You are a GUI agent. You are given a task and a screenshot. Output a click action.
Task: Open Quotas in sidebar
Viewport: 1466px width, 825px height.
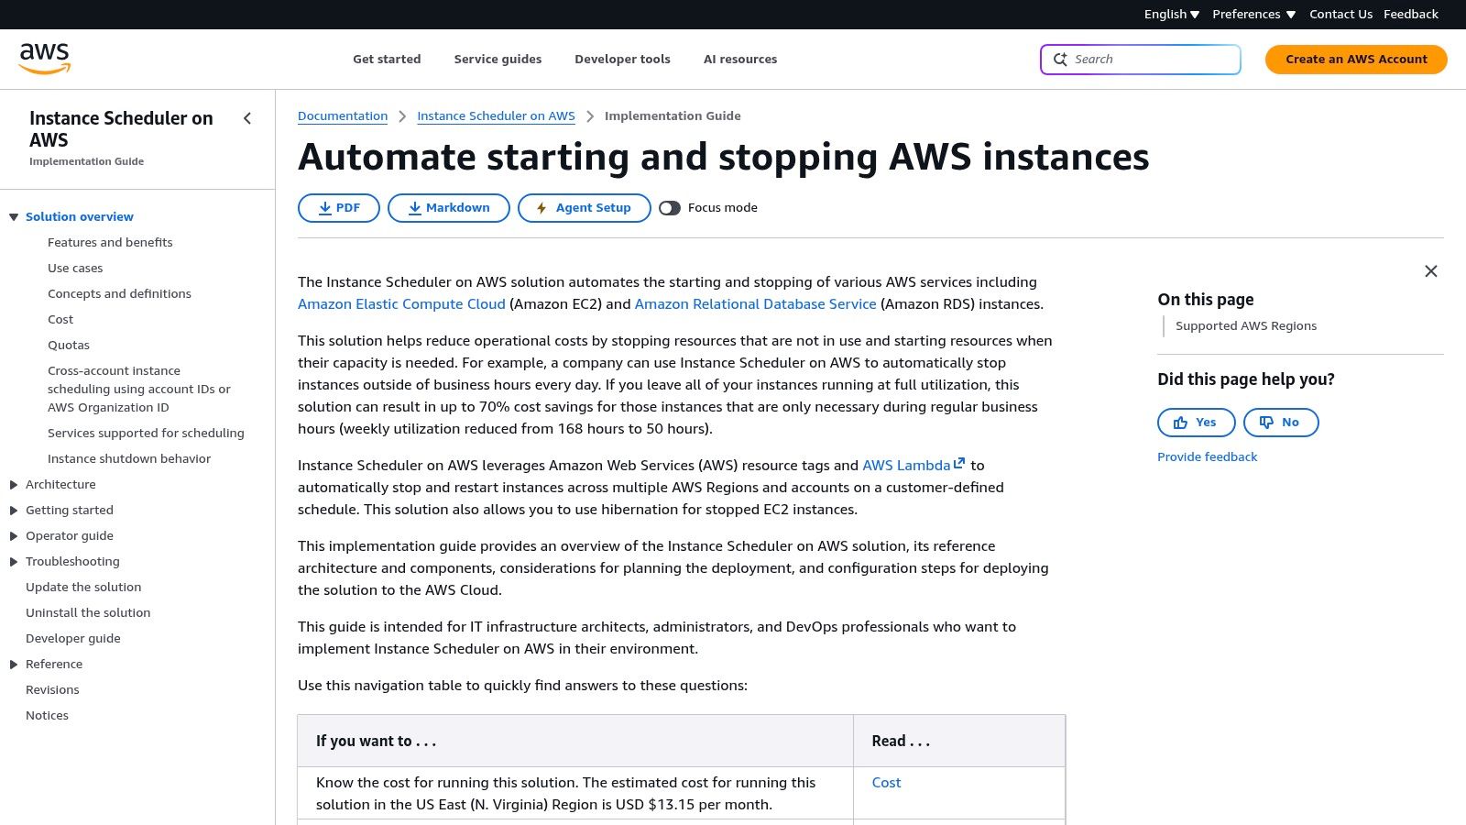click(69, 346)
